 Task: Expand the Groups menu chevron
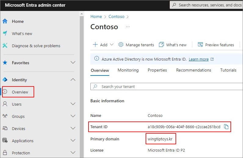pos(73,116)
